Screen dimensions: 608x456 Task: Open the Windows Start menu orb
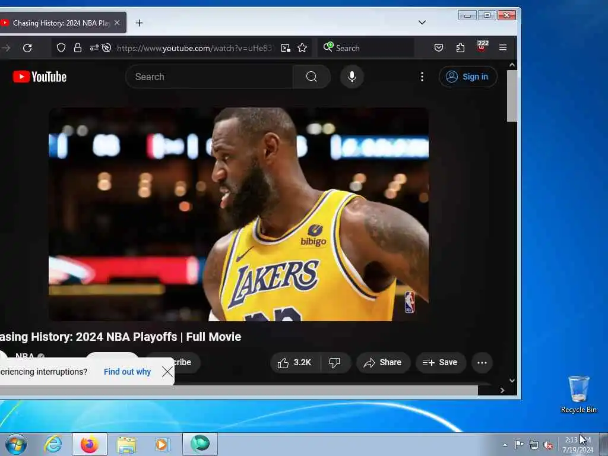coord(16,444)
